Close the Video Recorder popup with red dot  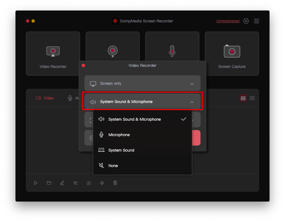(x=83, y=65)
